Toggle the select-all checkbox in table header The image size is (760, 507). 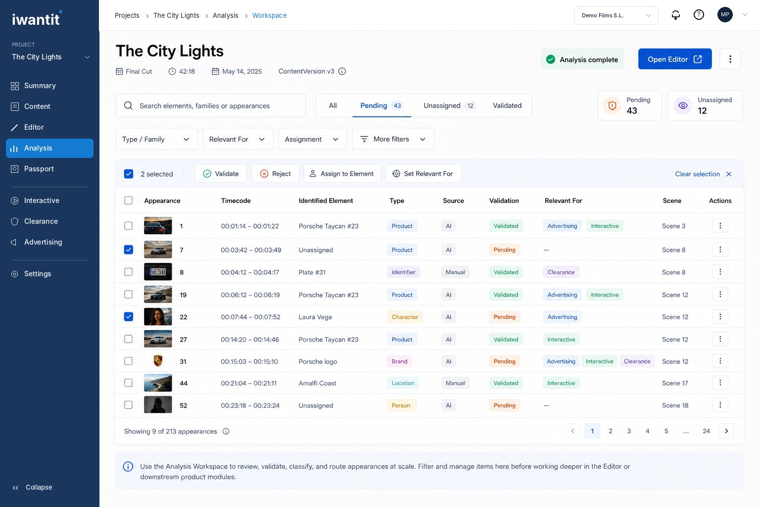tap(129, 201)
